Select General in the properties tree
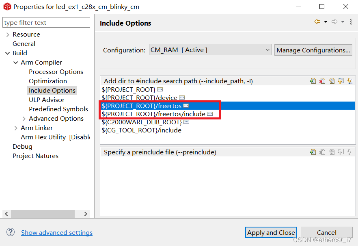The height and width of the screenshot is (247, 358). pos(24,43)
